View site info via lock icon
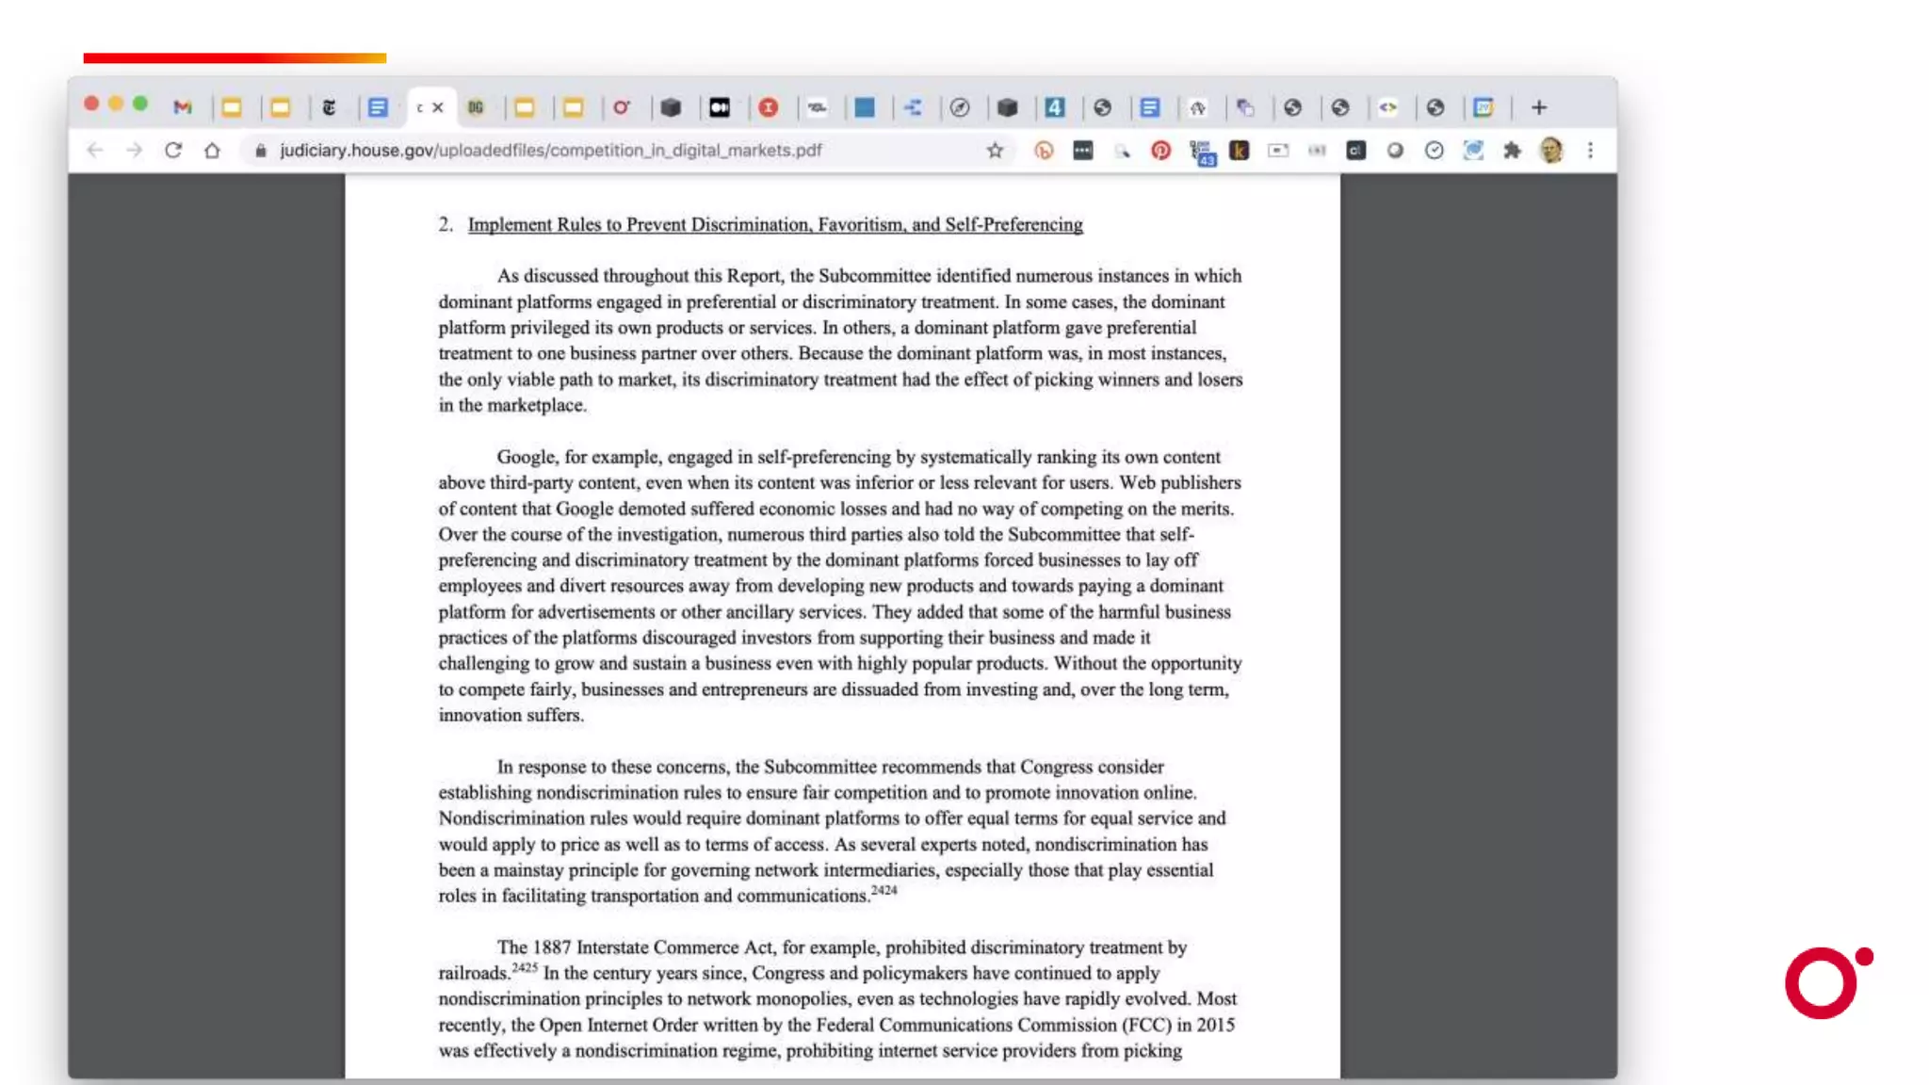 [x=261, y=151]
